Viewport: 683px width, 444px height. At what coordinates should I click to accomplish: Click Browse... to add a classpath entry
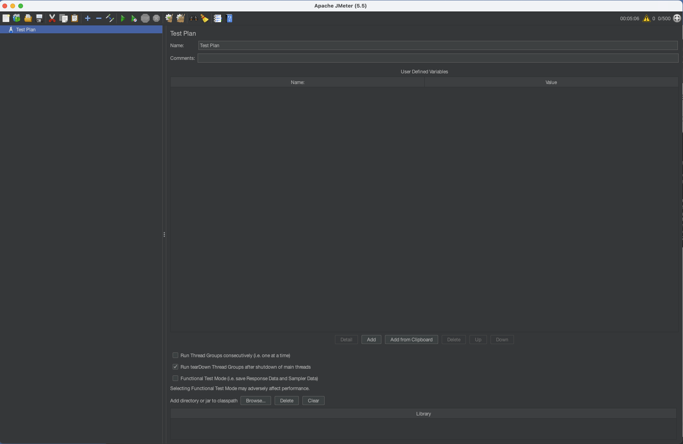pyautogui.click(x=256, y=401)
